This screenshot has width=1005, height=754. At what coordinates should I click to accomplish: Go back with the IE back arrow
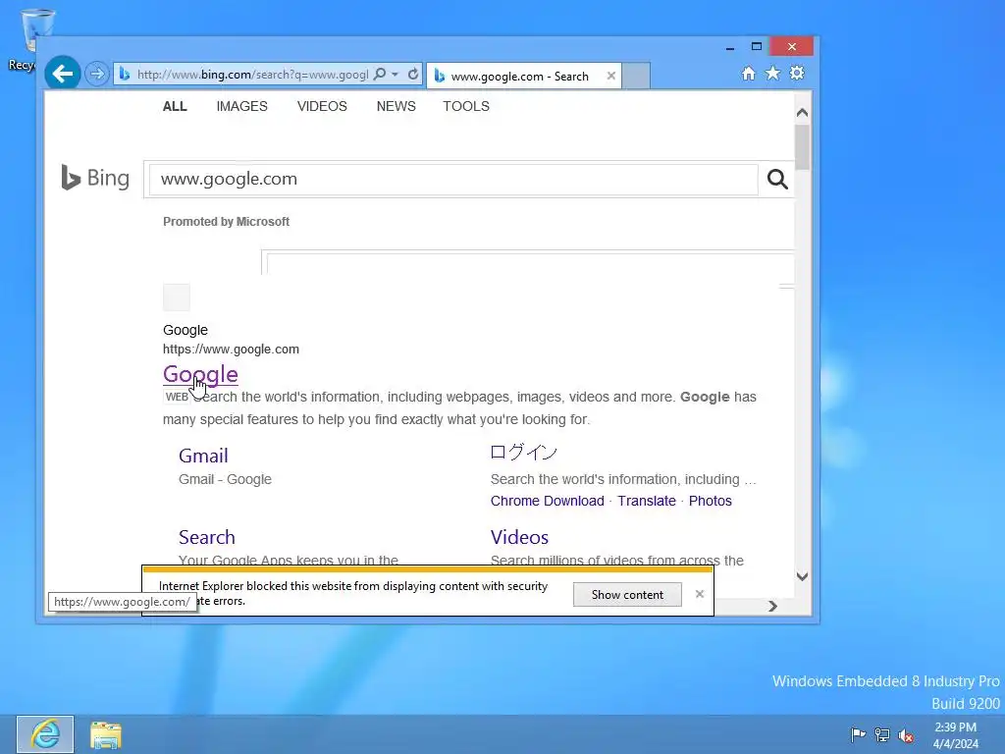(x=62, y=74)
